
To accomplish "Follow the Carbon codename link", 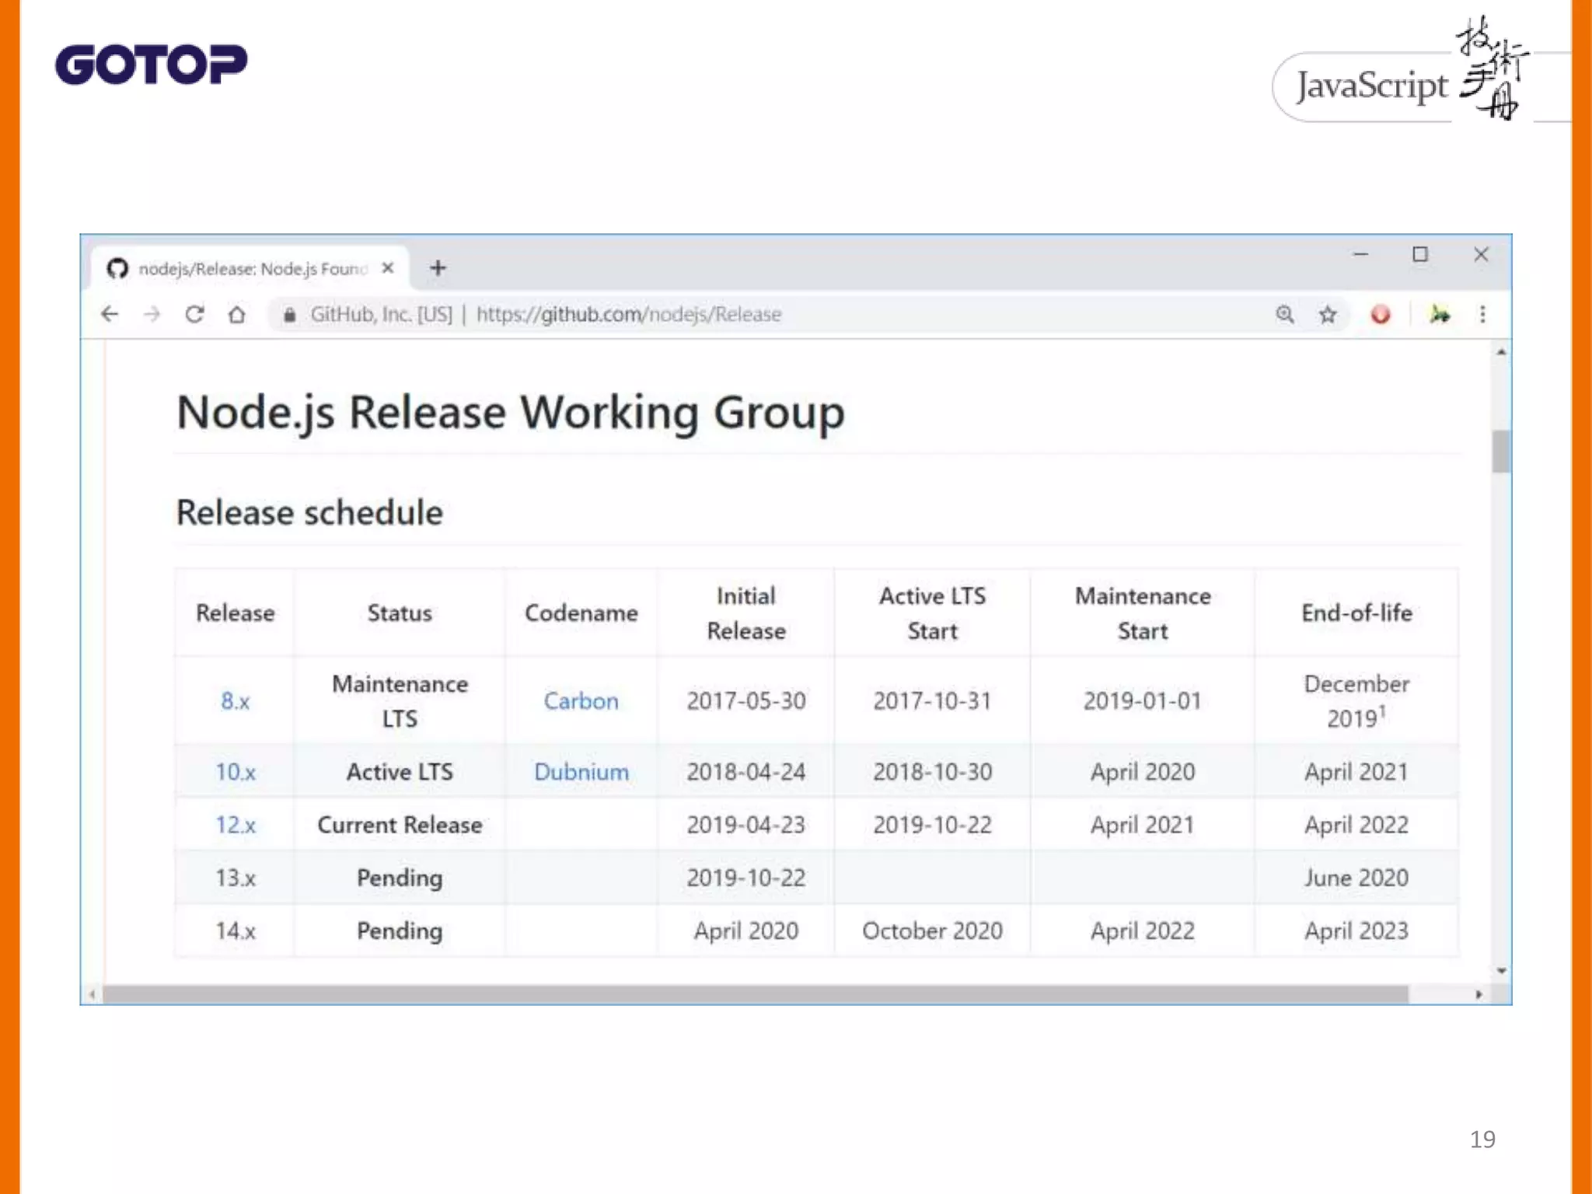I will (x=581, y=701).
